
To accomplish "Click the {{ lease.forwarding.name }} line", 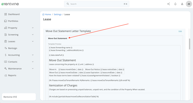I will coord(61,47).
